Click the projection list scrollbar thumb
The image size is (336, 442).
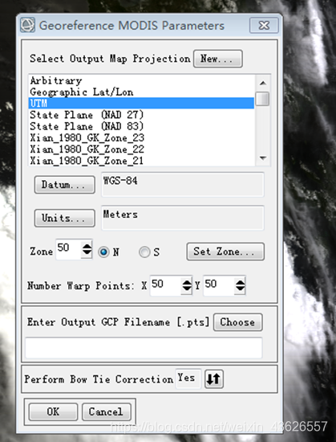click(x=263, y=99)
